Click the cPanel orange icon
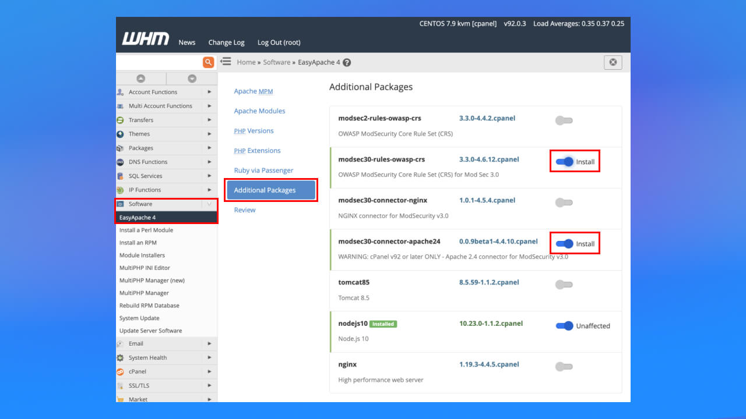The height and width of the screenshot is (419, 746). [120, 371]
